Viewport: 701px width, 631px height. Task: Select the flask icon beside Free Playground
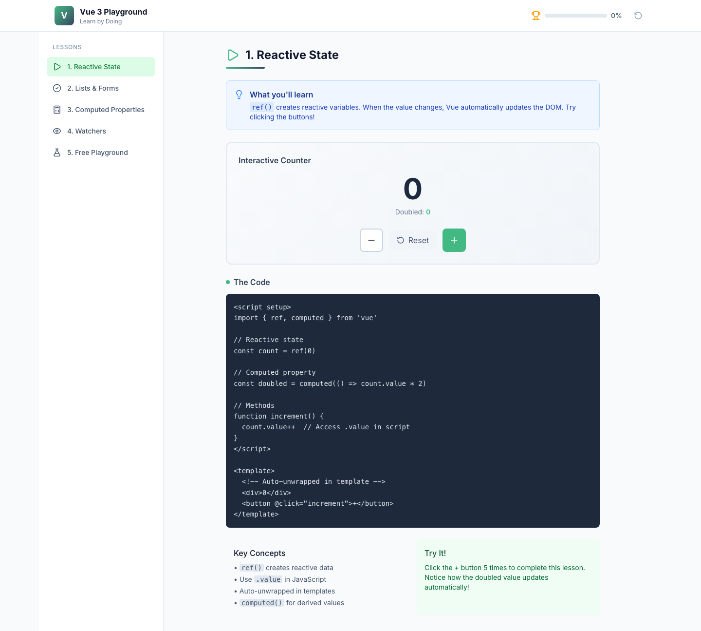[x=57, y=153]
